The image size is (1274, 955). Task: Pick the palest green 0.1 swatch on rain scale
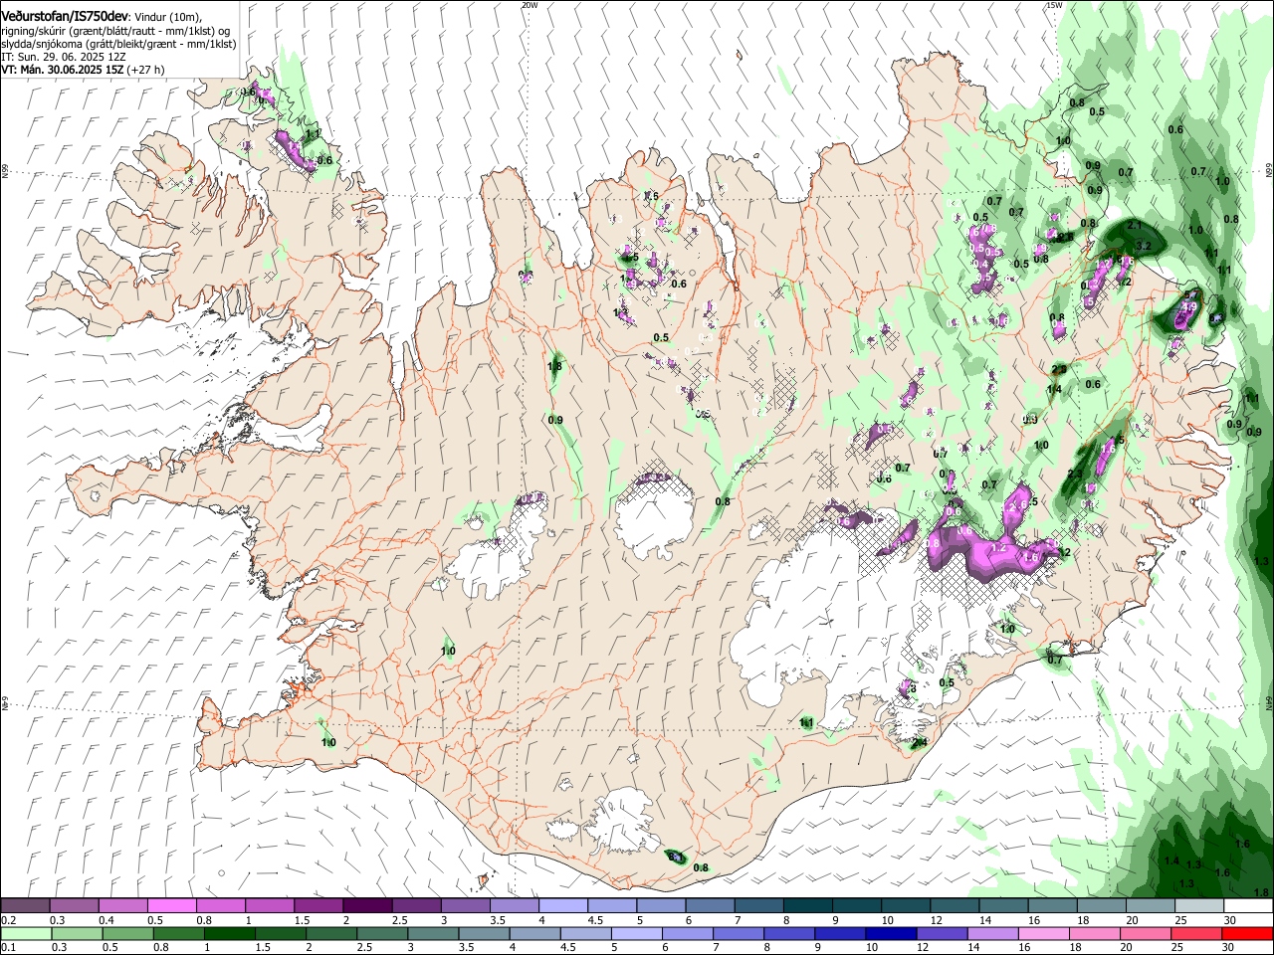click(26, 934)
